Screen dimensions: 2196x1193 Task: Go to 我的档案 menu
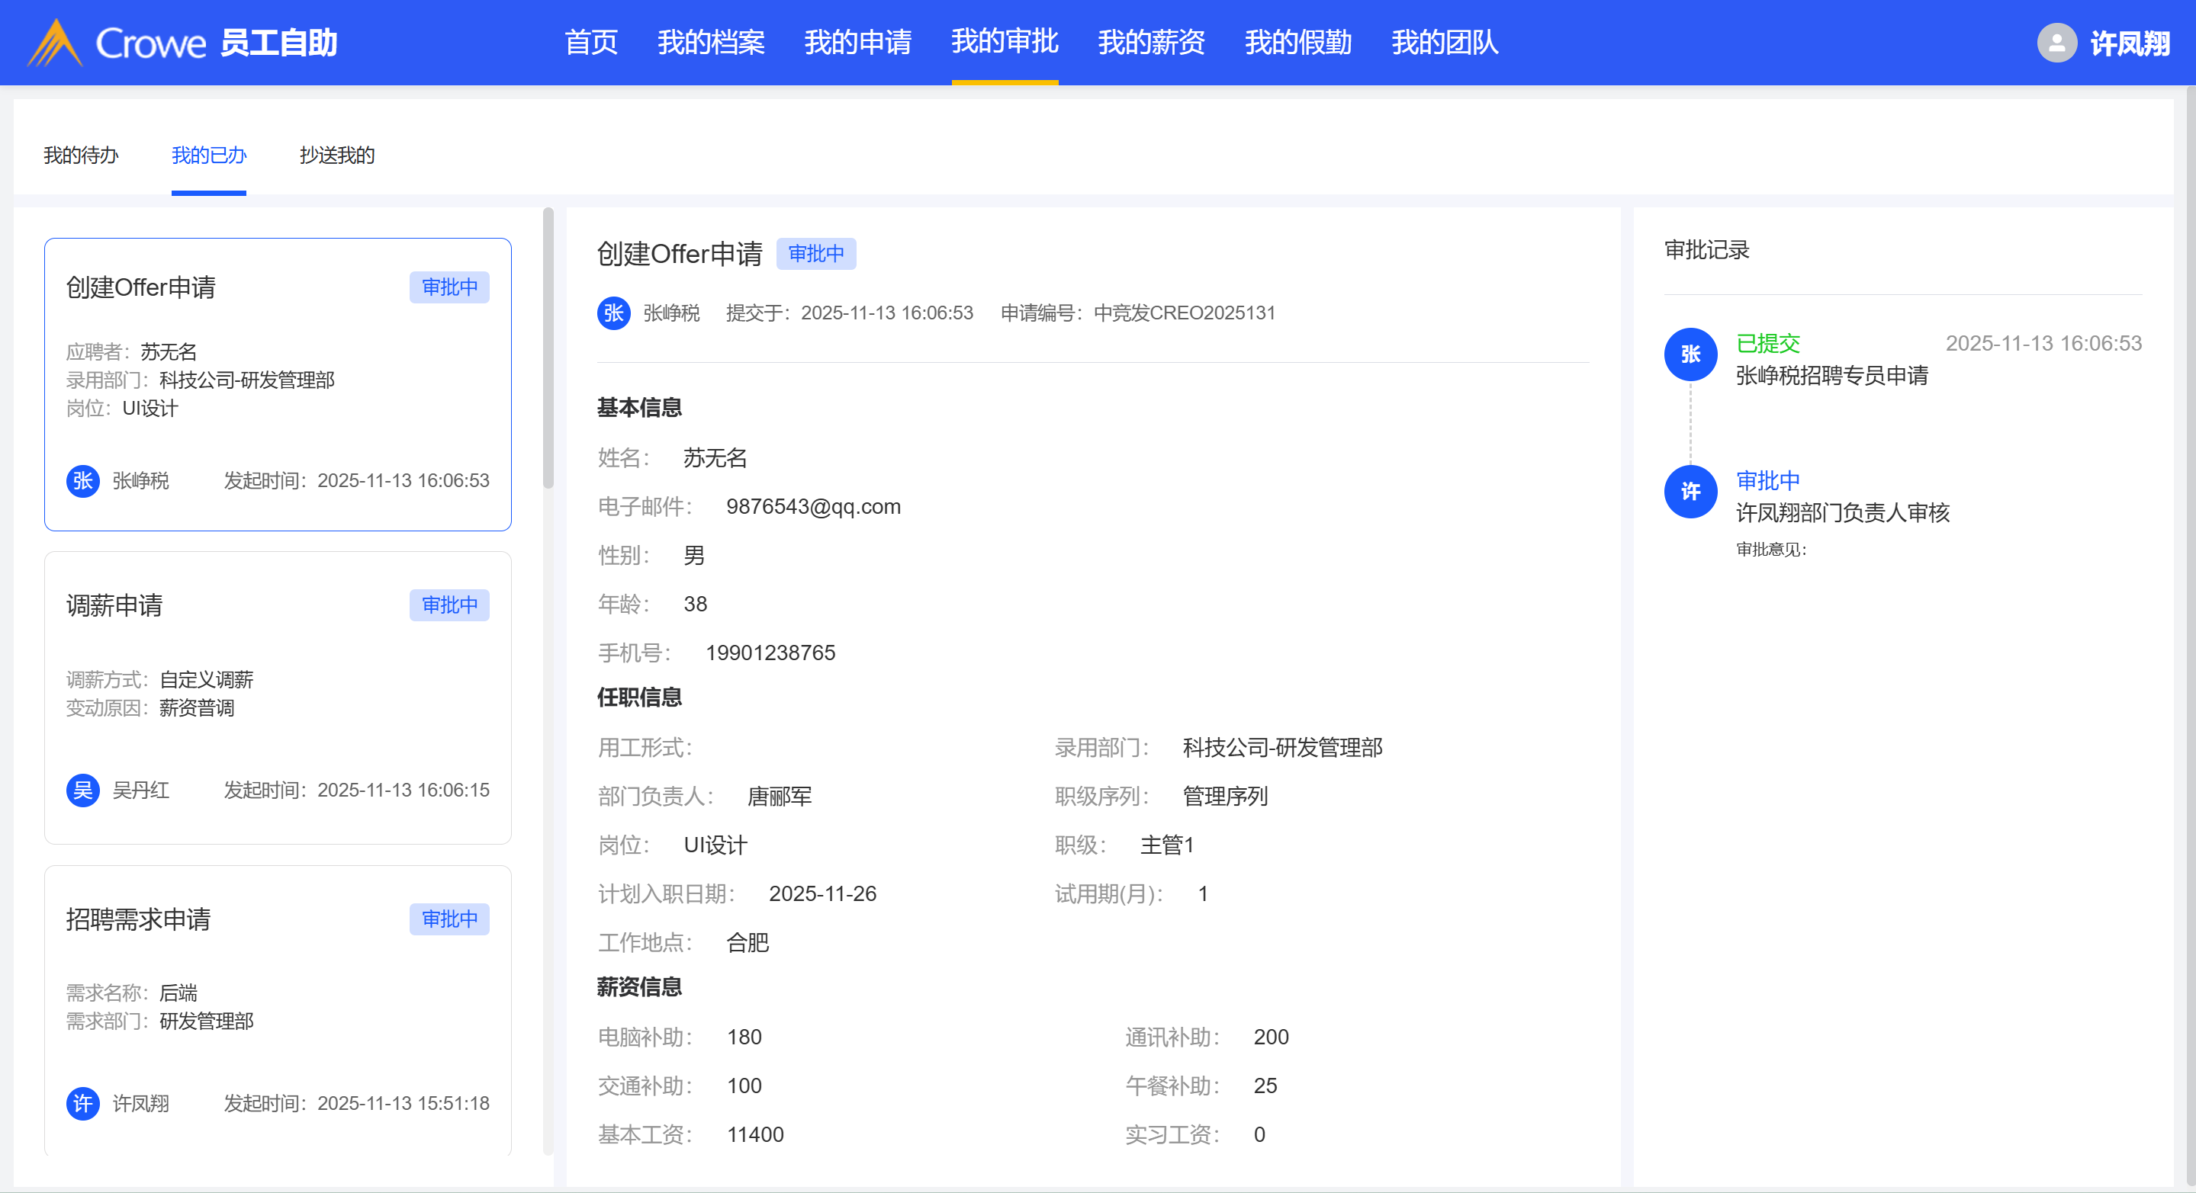(710, 43)
